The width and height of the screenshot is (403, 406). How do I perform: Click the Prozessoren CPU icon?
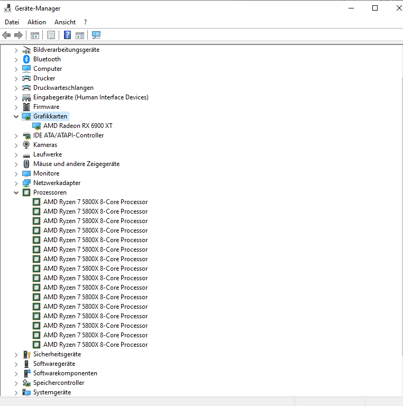click(x=26, y=192)
